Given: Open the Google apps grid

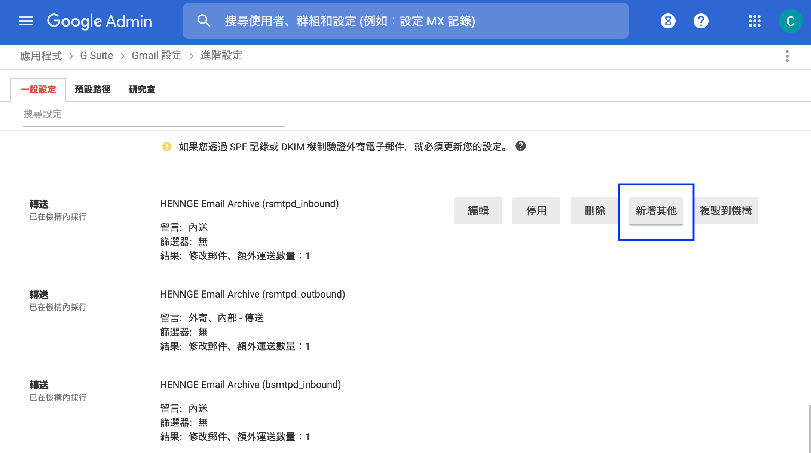Looking at the screenshot, I should coord(755,21).
